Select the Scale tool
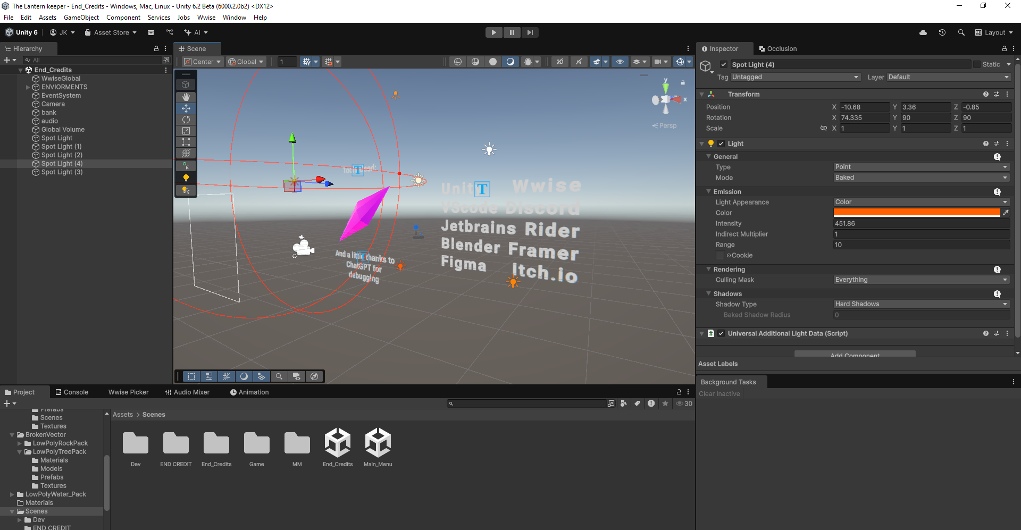The height and width of the screenshot is (530, 1021). [x=186, y=131]
